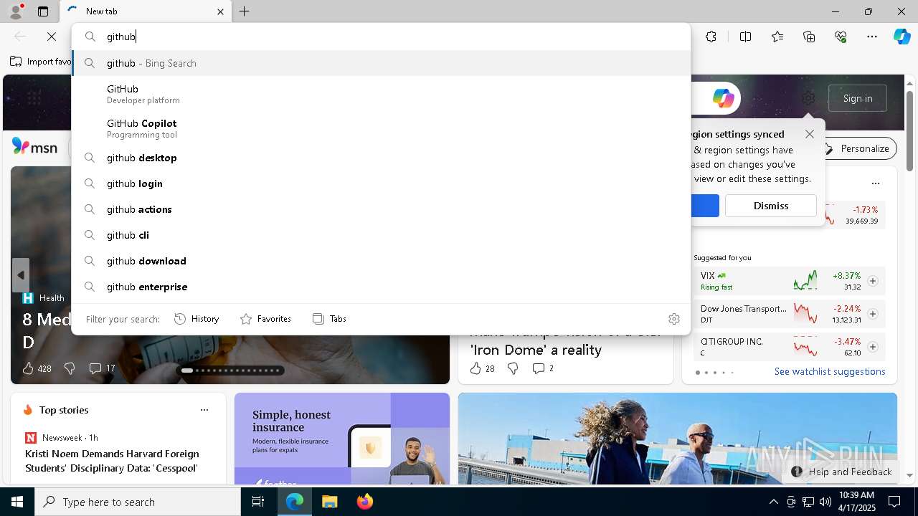Dislike the Health story

click(70, 368)
